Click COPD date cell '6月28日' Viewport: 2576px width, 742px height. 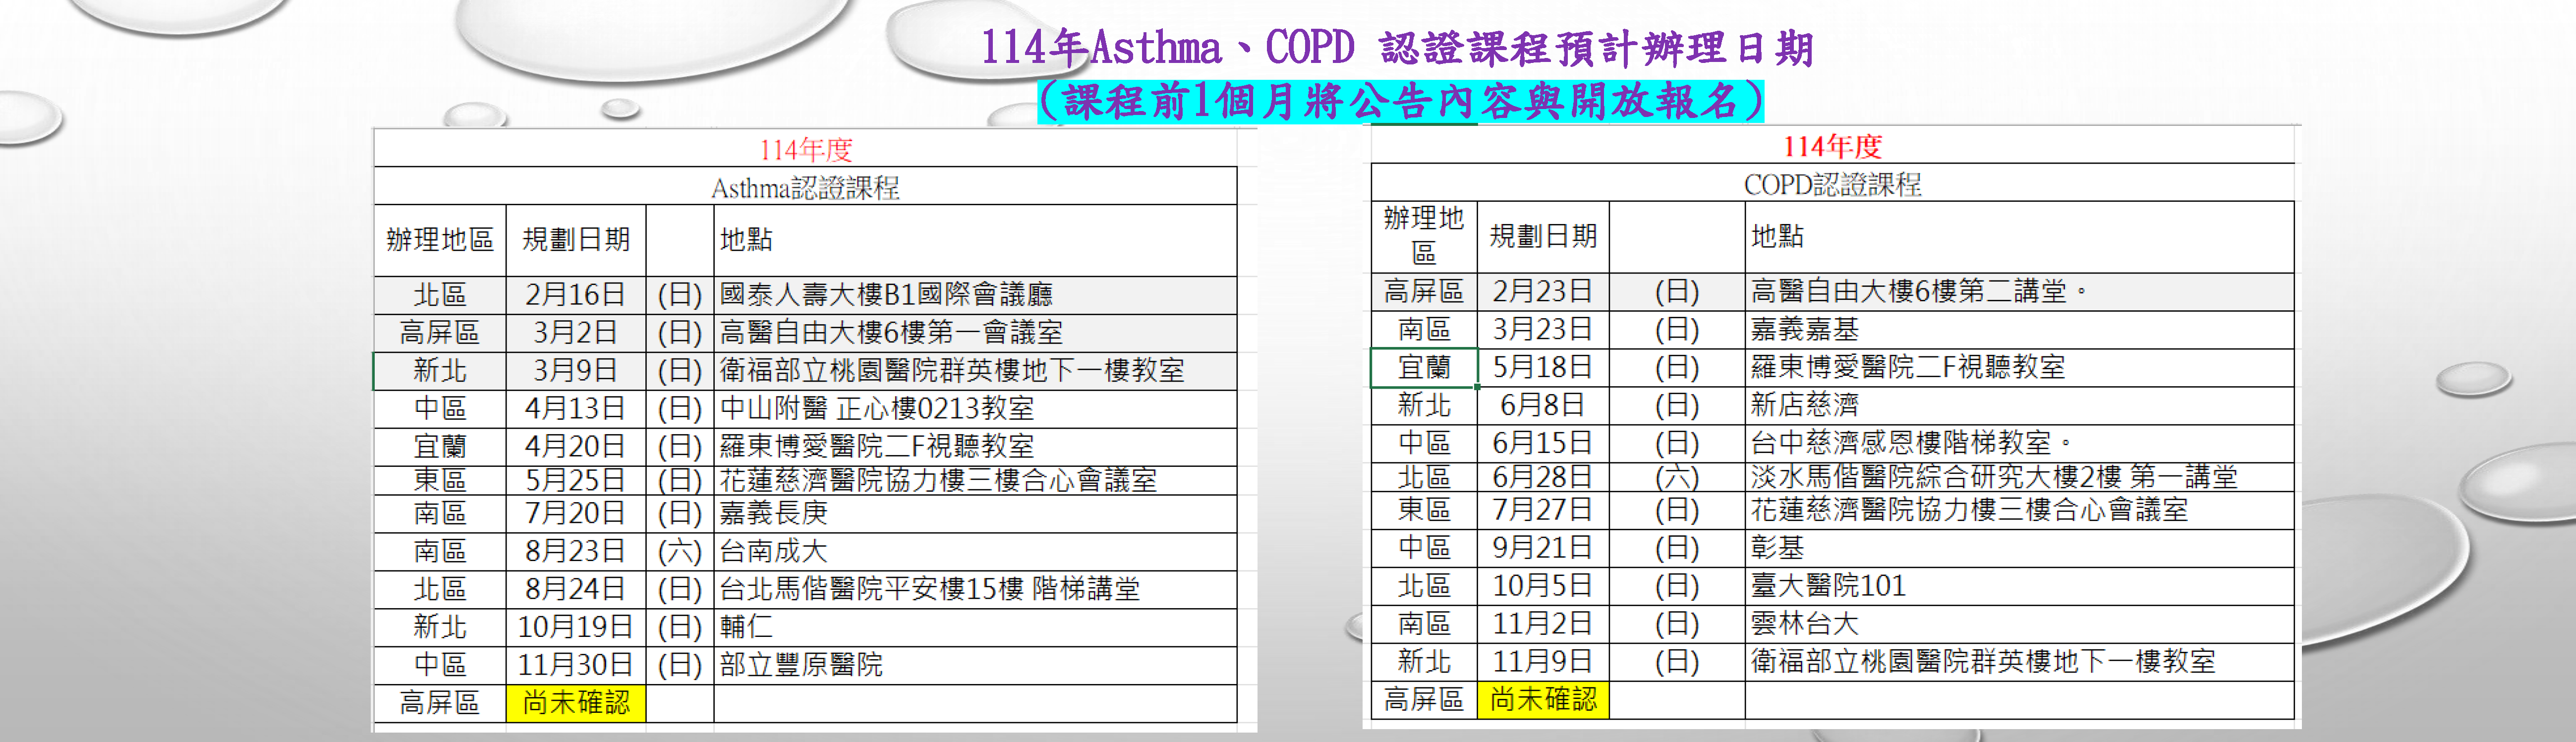click(x=1543, y=477)
